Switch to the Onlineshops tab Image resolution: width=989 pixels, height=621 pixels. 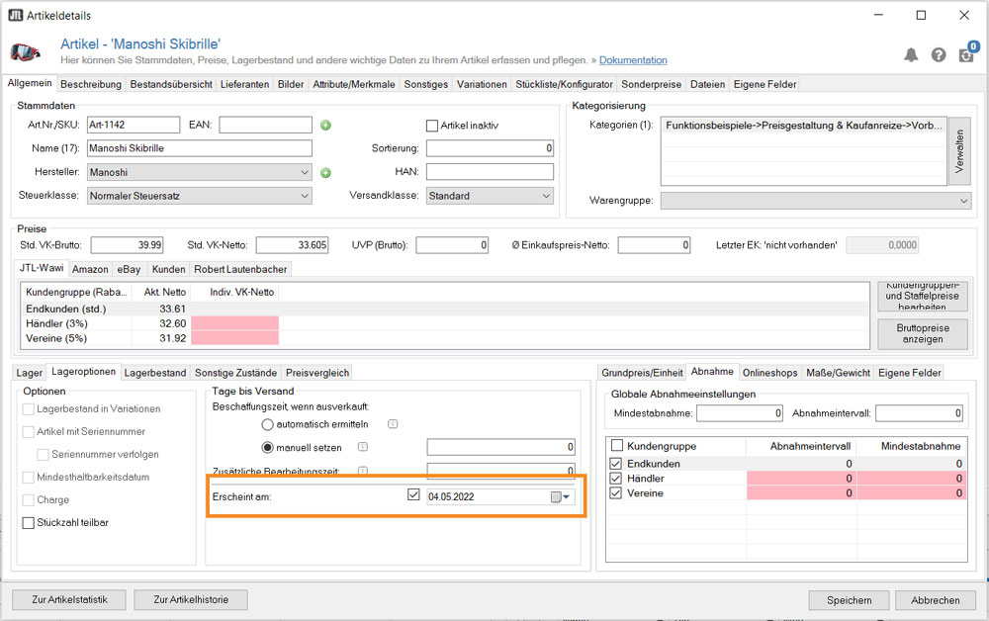770,373
